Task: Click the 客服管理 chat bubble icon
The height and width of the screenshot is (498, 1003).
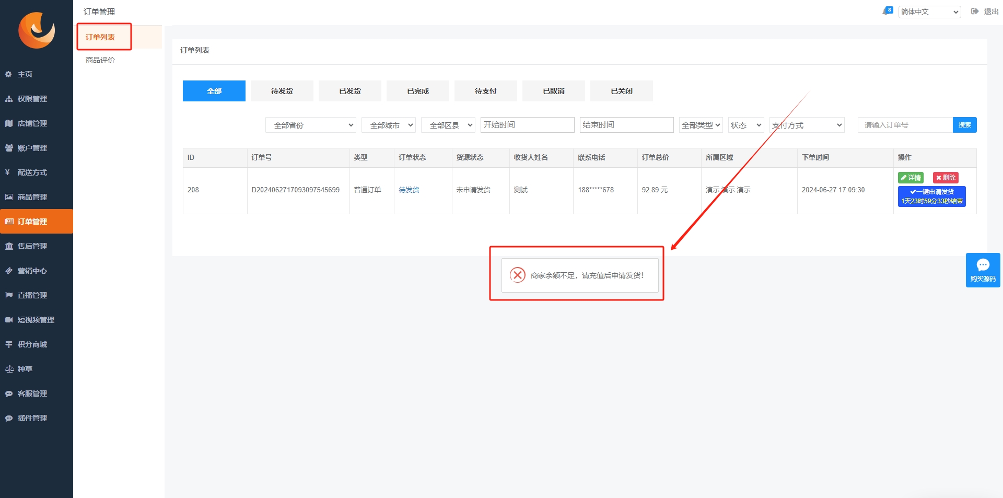Action: (8, 393)
